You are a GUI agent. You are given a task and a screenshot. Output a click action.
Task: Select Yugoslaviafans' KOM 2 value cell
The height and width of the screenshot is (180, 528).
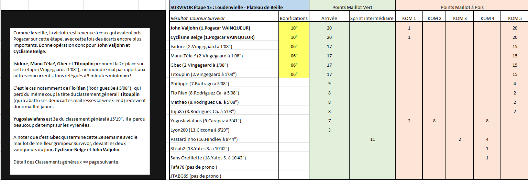coord(434,121)
